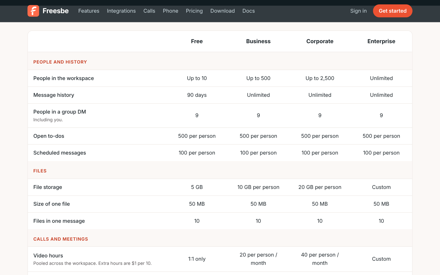The height and width of the screenshot is (275, 440).
Task: Click the 'Including you.' note
Action: point(48,120)
